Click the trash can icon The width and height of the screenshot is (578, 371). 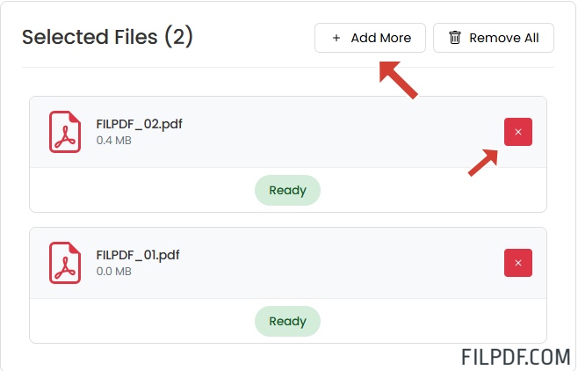[x=454, y=38]
